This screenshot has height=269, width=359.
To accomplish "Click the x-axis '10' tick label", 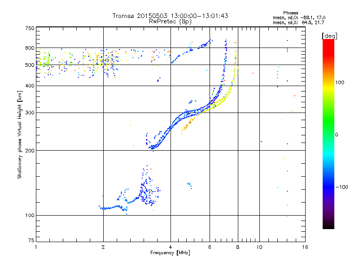I will pos(259,247).
